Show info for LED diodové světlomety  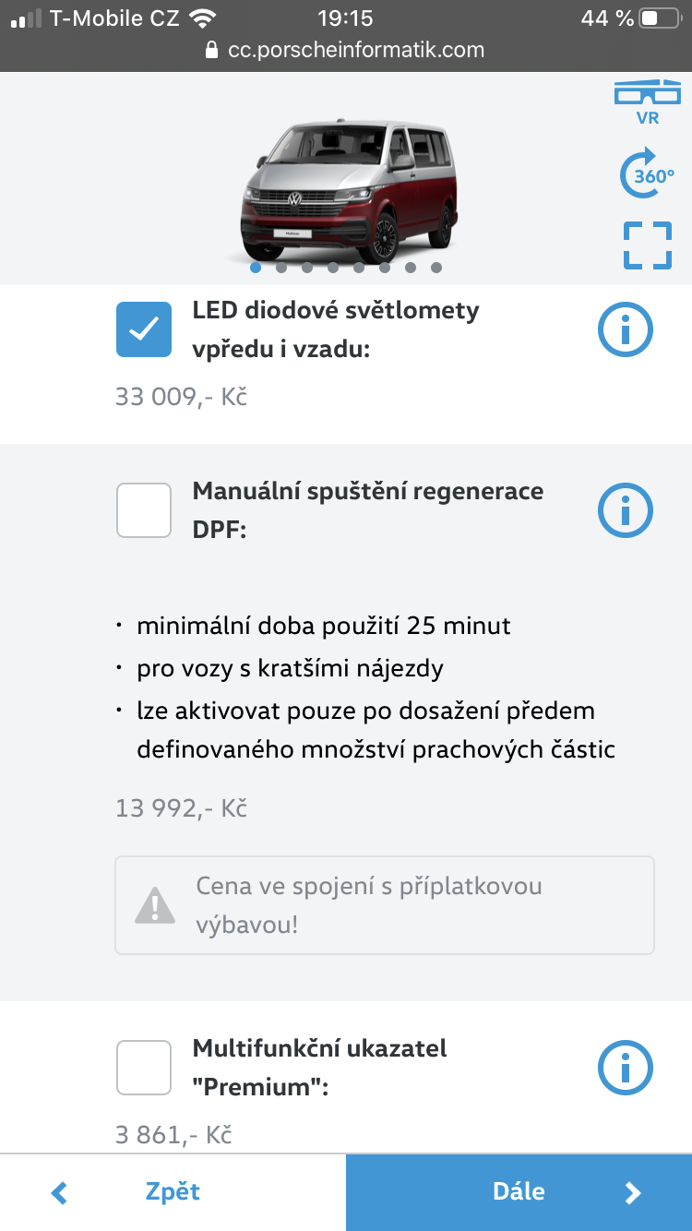(626, 329)
